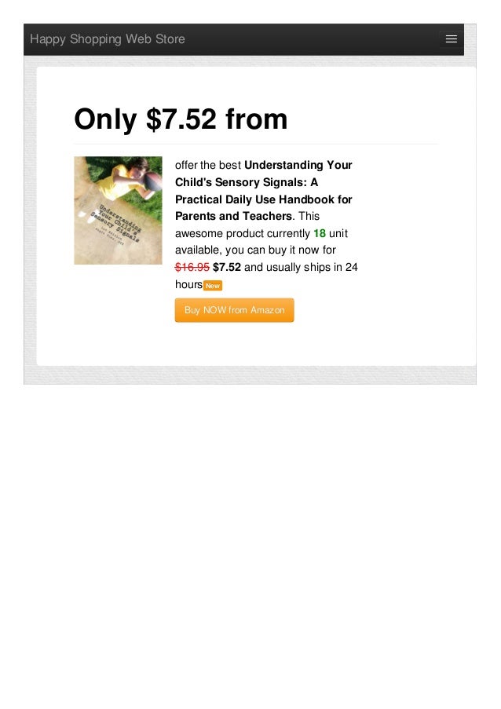501x709 pixels.
Task: Click the Practical Daily Use Handbook for line
Action: coord(264,199)
